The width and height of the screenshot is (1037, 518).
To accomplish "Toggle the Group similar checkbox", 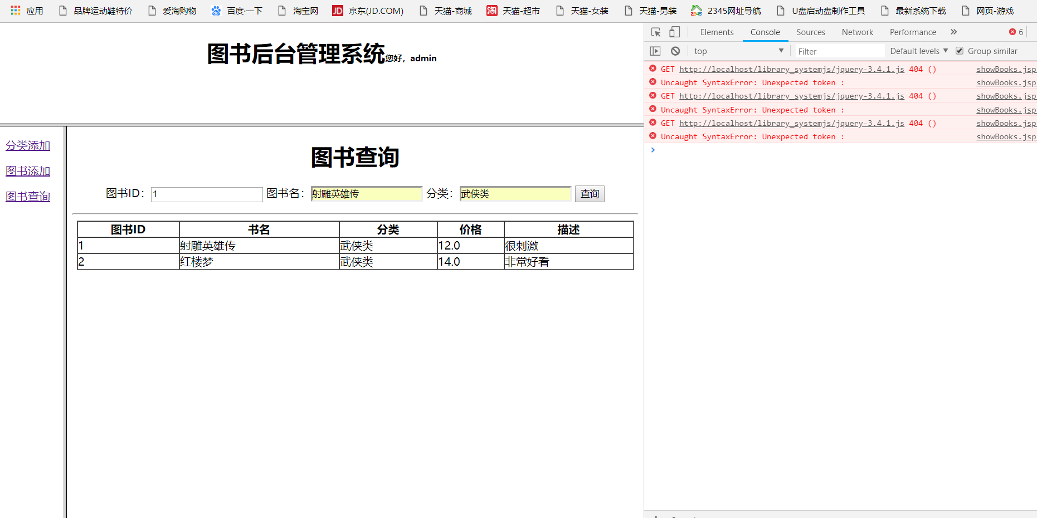I will (960, 51).
